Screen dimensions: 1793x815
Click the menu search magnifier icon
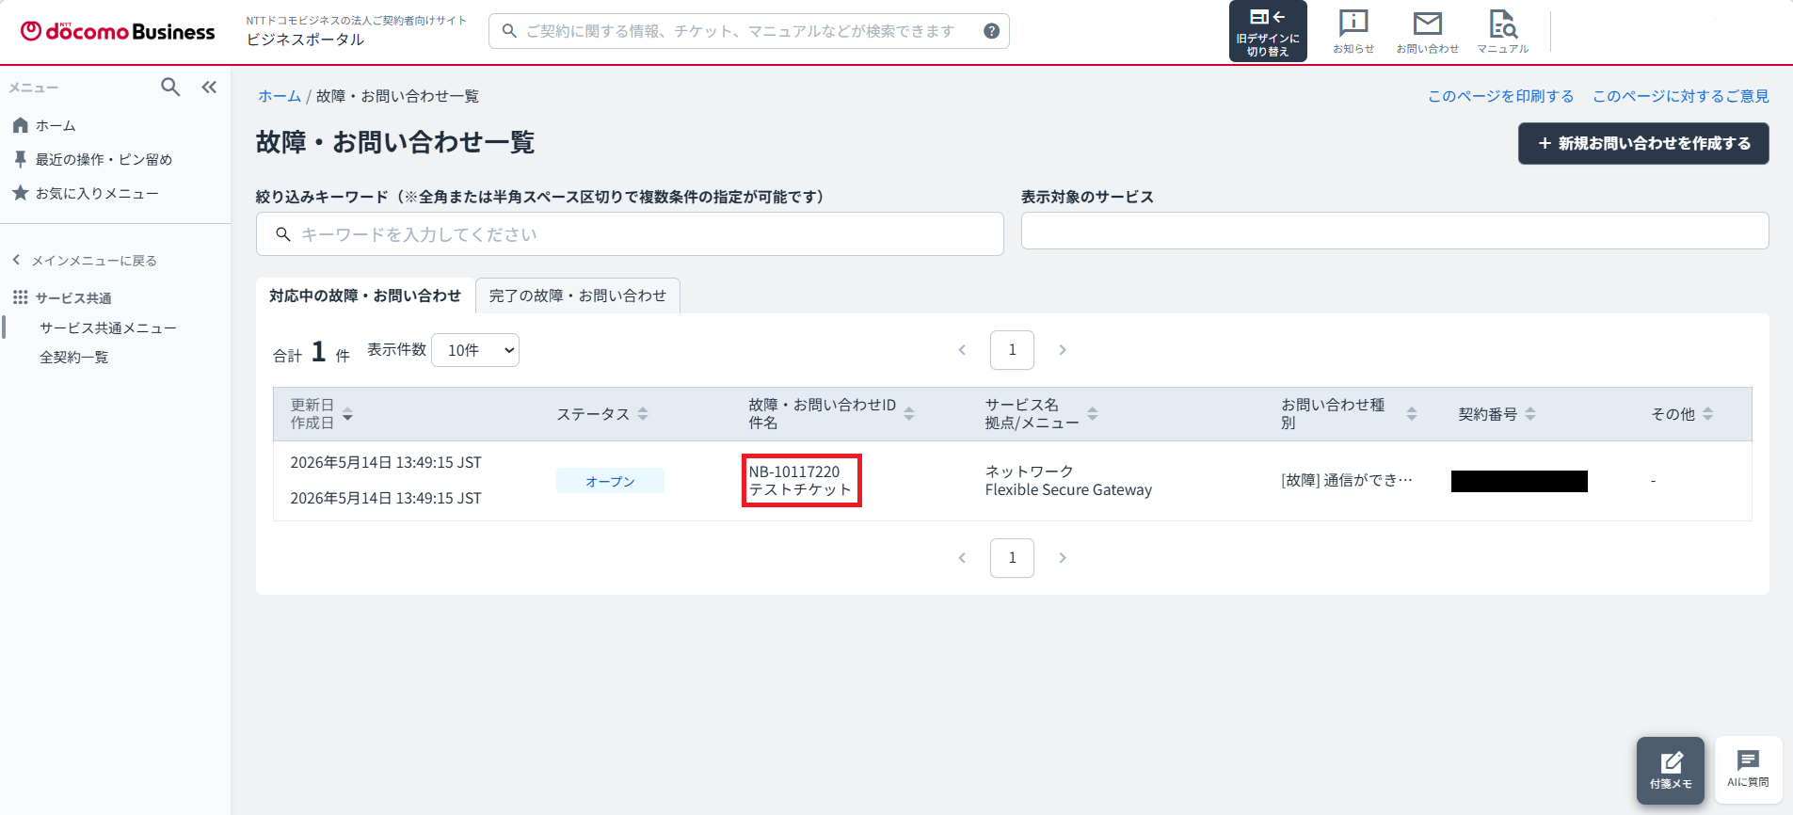[x=170, y=88]
